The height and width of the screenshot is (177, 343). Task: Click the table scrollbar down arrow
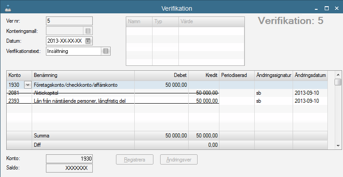(x=338, y=145)
